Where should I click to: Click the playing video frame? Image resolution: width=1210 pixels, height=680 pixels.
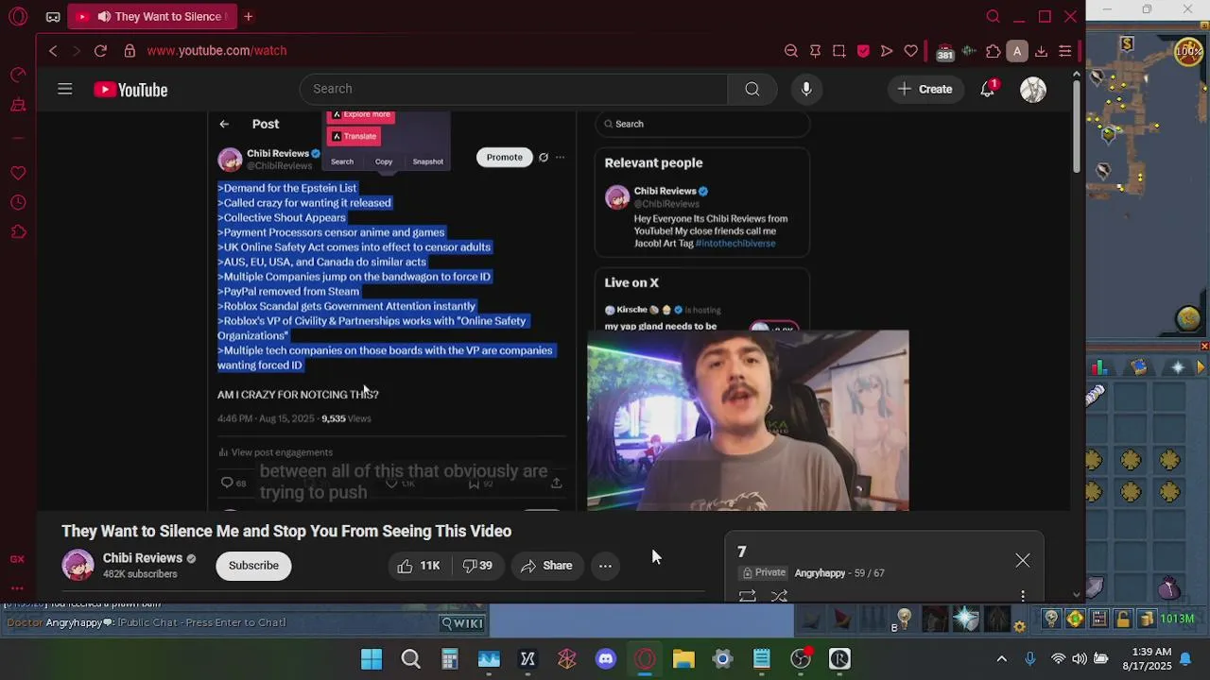click(x=553, y=312)
